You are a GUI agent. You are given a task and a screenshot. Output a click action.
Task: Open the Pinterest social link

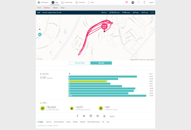(98, 116)
